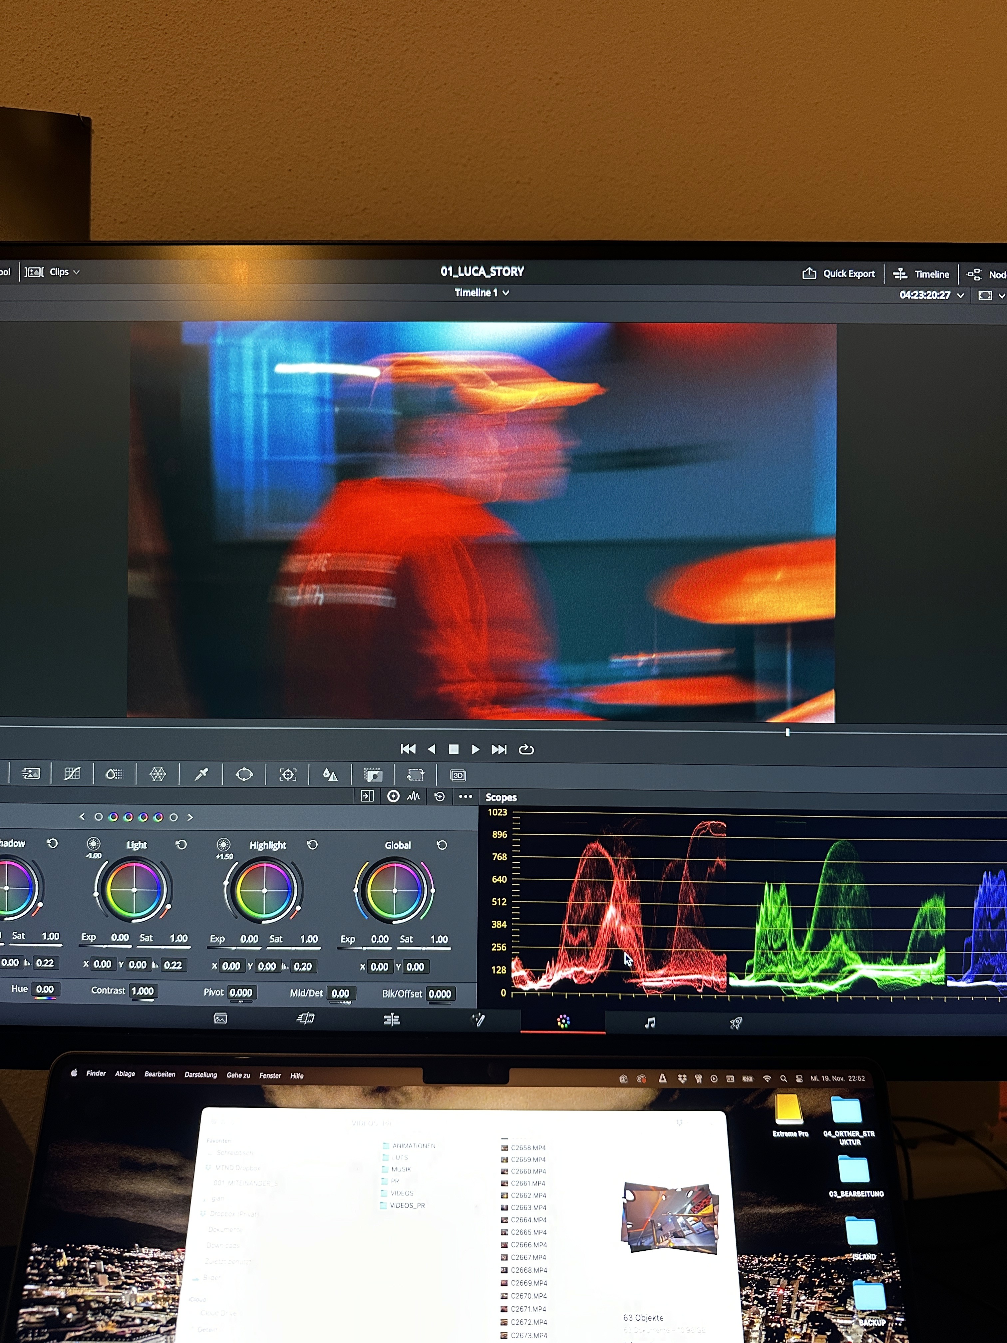
Task: Open the 3D stereoscopic palette icon
Action: 458,775
